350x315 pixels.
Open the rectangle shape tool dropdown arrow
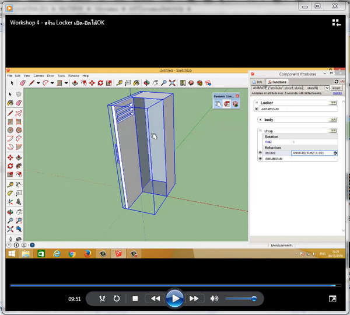[66, 83]
